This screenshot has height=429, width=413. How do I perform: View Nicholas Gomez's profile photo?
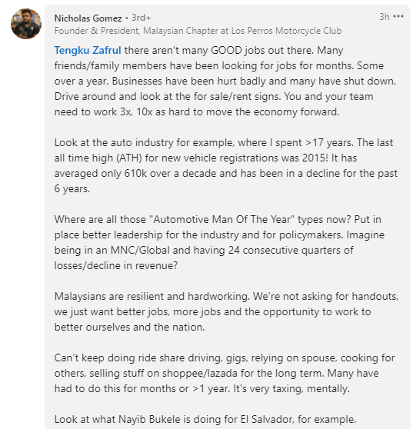[26, 24]
